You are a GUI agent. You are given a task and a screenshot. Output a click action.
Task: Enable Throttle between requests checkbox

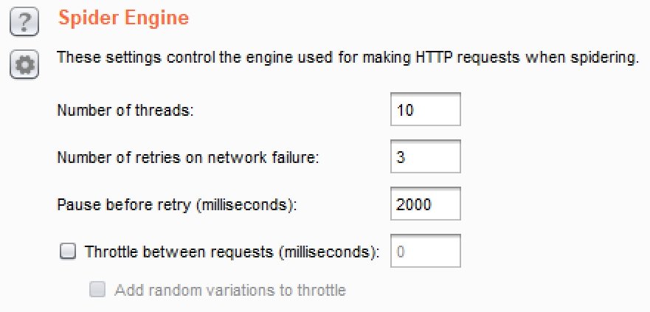click(68, 252)
